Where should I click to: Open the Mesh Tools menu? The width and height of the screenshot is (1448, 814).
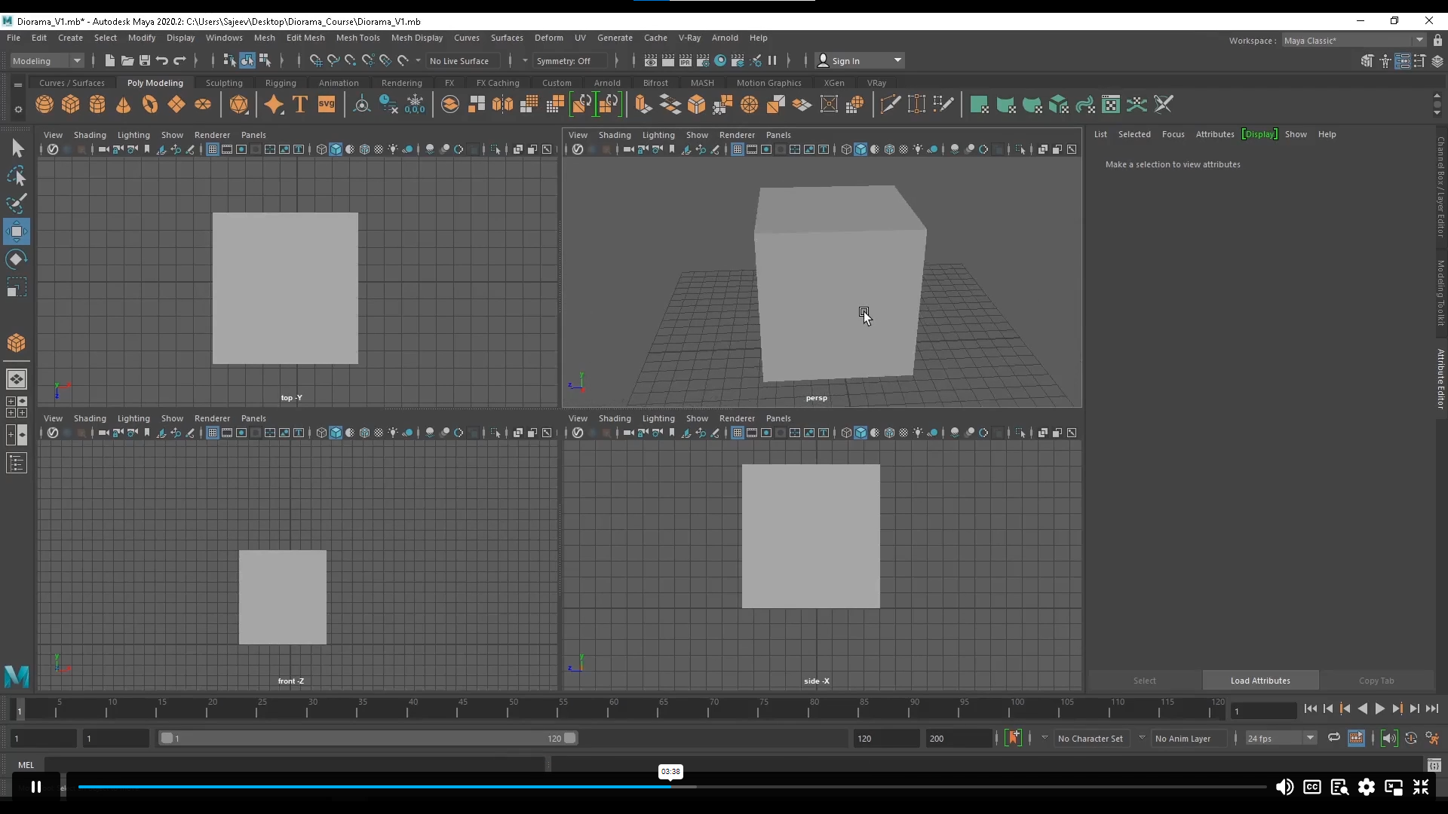(359, 38)
